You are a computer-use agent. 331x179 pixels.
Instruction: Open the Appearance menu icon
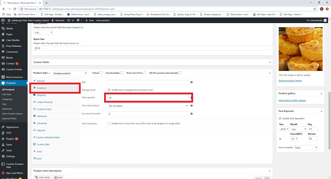click(x=3, y=127)
